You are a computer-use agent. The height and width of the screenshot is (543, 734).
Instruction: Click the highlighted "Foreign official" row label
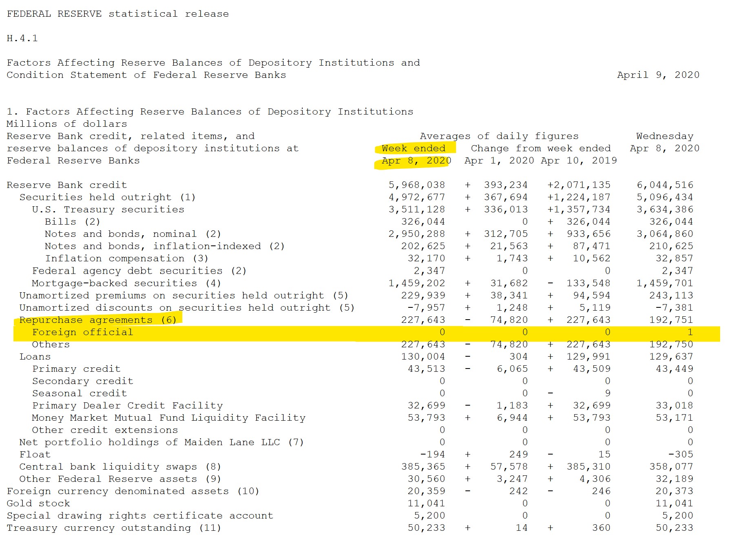click(82, 332)
